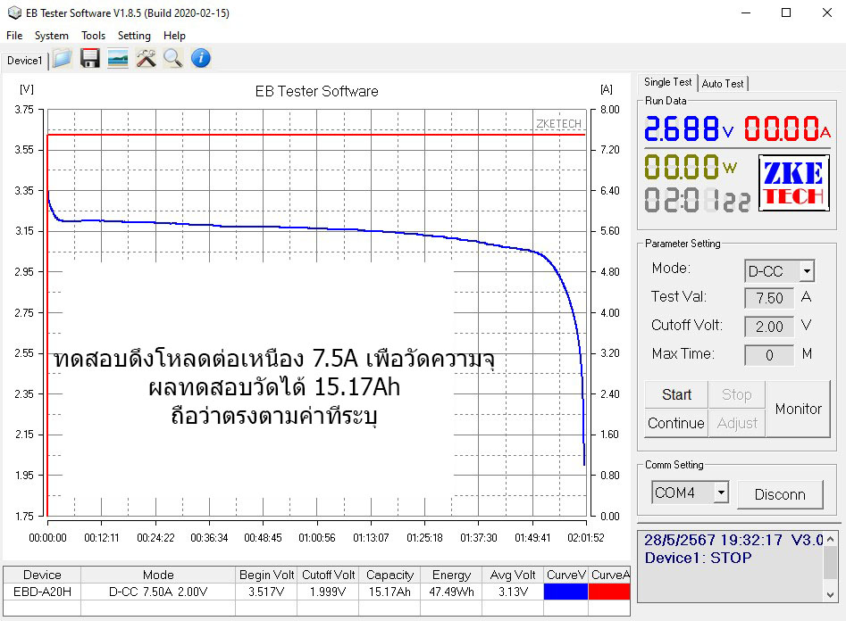The height and width of the screenshot is (621, 846).
Task: Toggle the CurveV blue indicator
Action: click(565, 589)
